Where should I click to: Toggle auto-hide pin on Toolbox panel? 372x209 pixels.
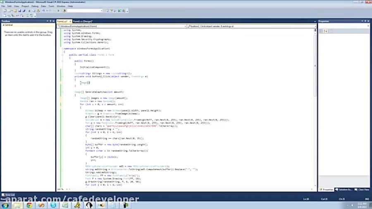(x=50, y=21)
